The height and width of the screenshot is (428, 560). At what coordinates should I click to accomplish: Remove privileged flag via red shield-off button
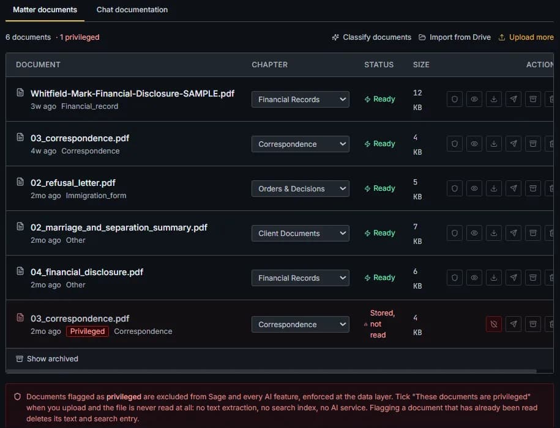493,324
